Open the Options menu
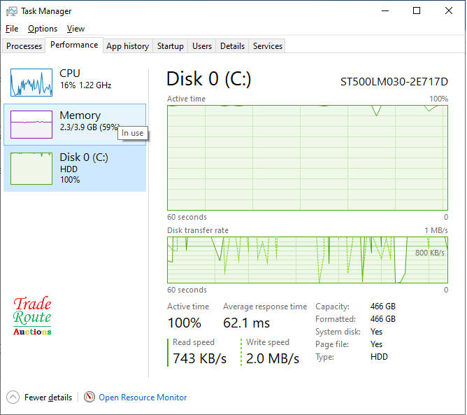 click(x=43, y=29)
